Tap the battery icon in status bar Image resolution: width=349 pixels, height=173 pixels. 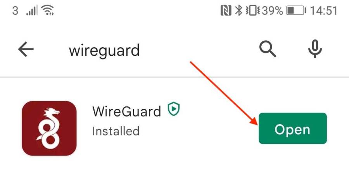(296, 10)
